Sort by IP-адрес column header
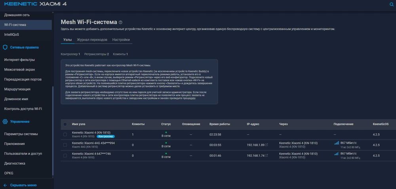 coord(253,124)
